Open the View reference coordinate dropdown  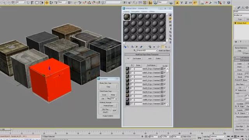(62, 2)
